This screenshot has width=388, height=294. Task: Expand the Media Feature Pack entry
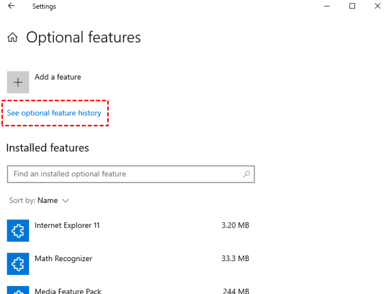(68, 291)
